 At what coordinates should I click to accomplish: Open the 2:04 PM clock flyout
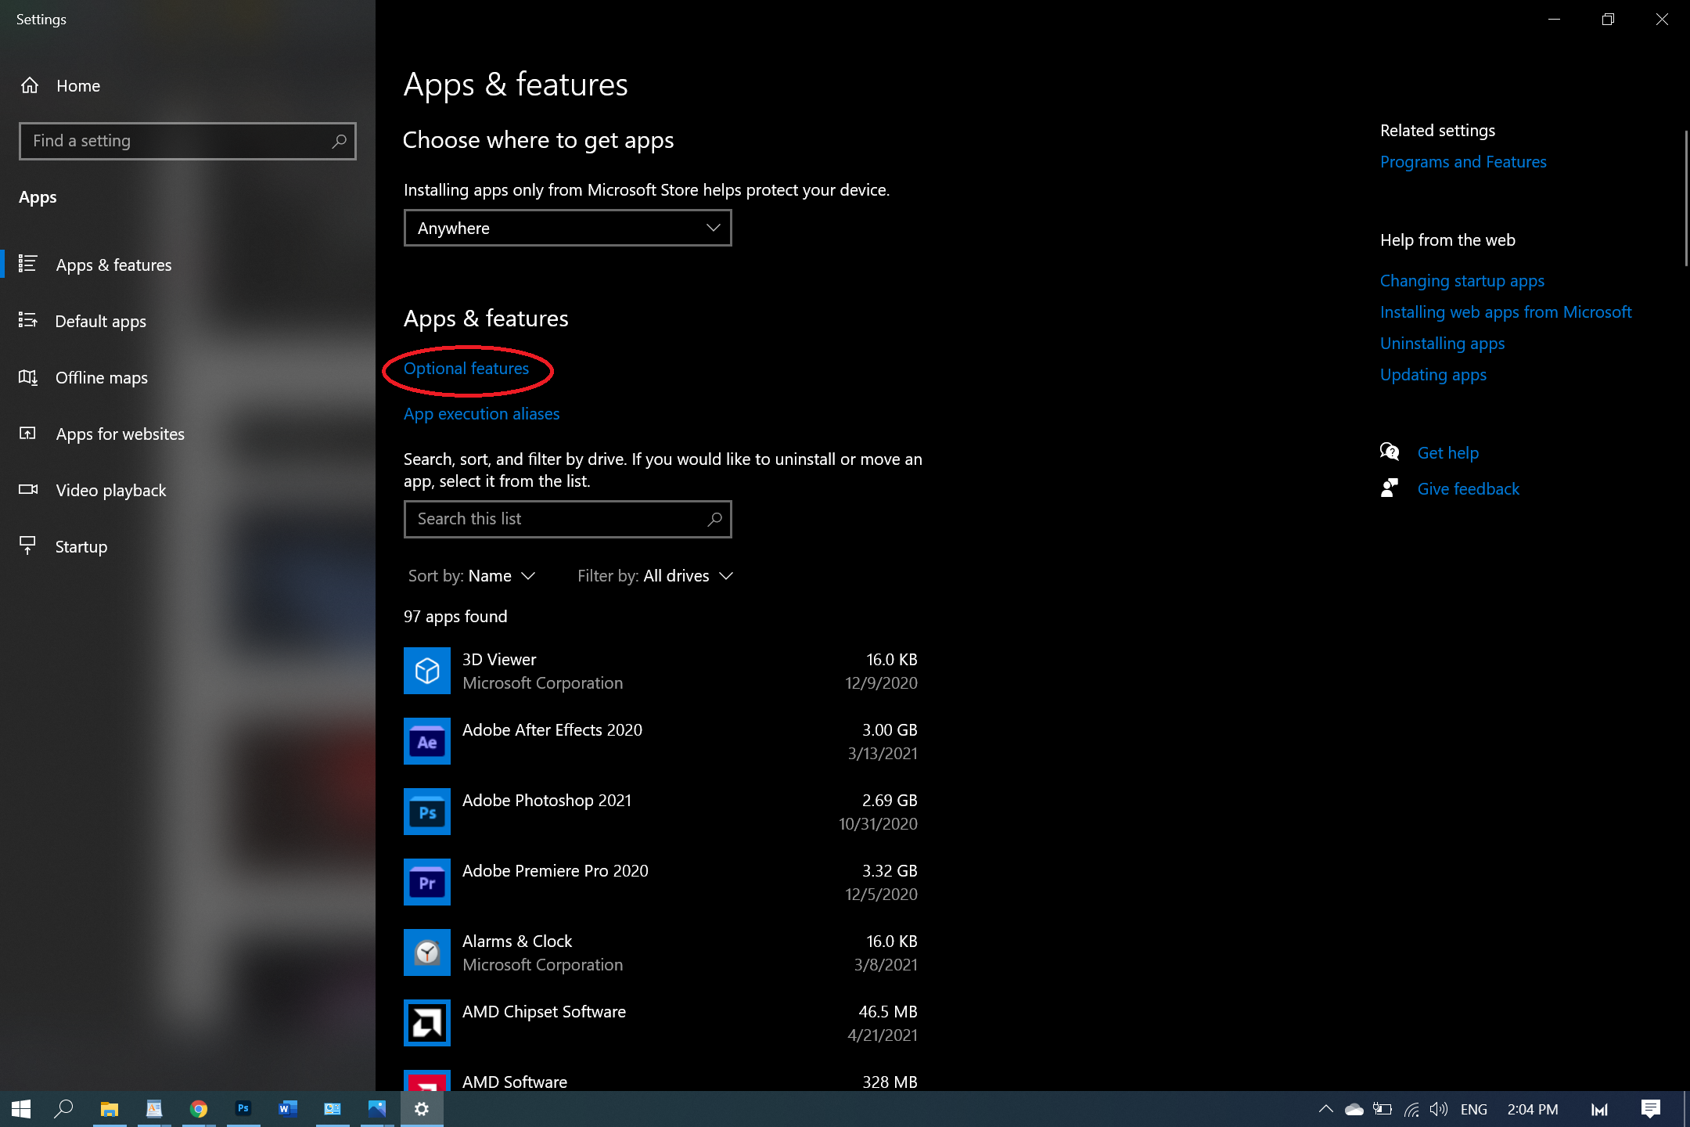(x=1533, y=1109)
